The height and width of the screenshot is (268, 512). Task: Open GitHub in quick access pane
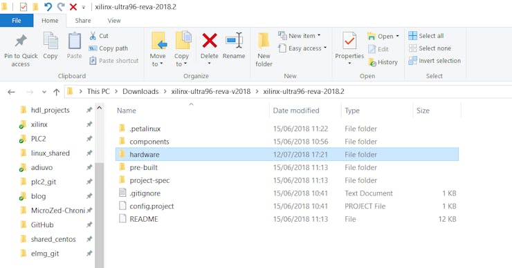tap(42, 225)
